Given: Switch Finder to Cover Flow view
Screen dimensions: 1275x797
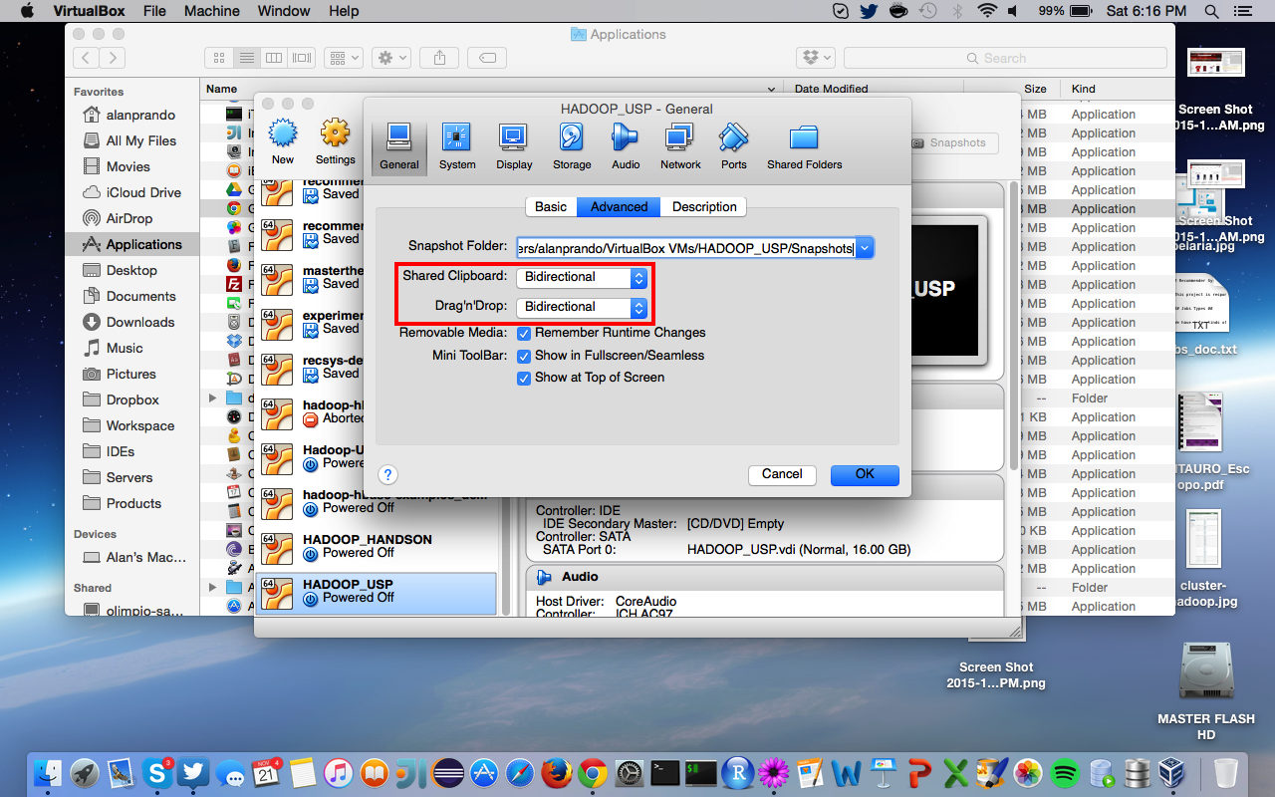Looking at the screenshot, I should (302, 58).
